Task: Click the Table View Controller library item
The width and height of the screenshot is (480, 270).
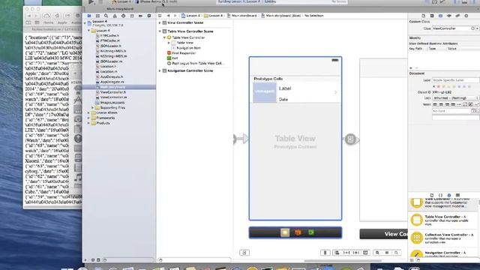Action: (442, 220)
